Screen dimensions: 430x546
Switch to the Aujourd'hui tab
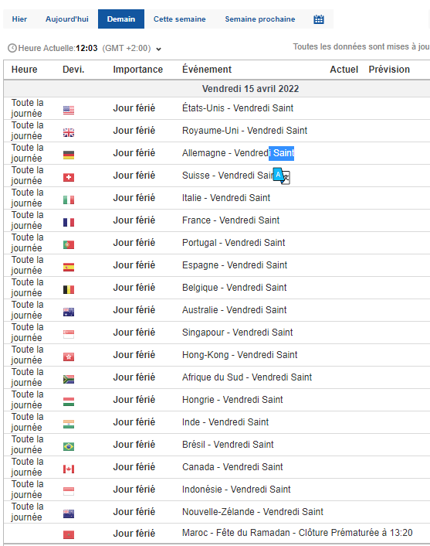67,19
